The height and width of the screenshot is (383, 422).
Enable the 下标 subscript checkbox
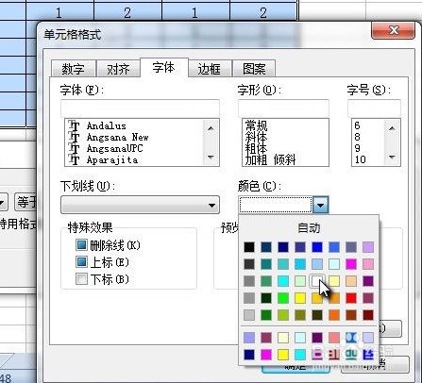(81, 279)
